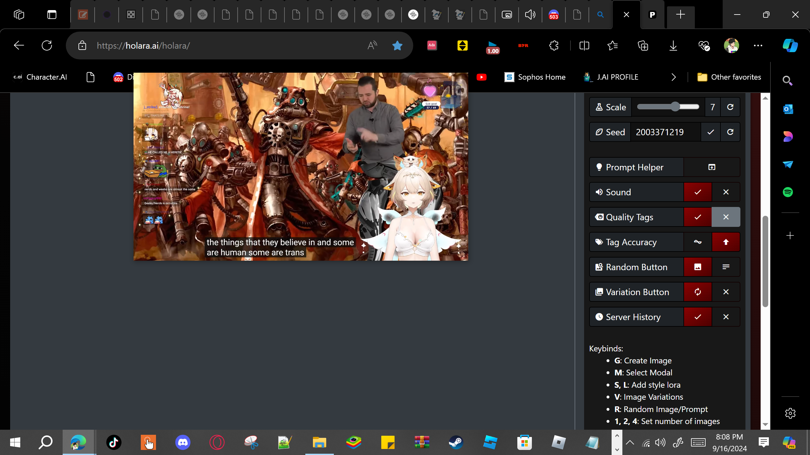Click the extension icon showing 1.00 badge
810x455 pixels.
[493, 47]
